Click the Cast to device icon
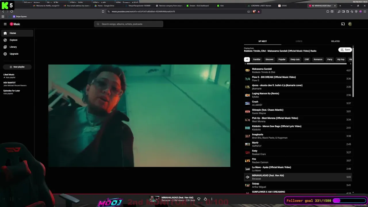This screenshot has height=207, width=368. tap(343, 24)
